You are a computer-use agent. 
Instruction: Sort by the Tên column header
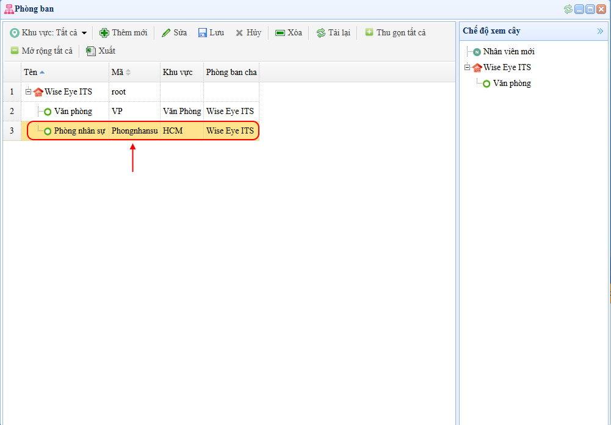(x=31, y=73)
